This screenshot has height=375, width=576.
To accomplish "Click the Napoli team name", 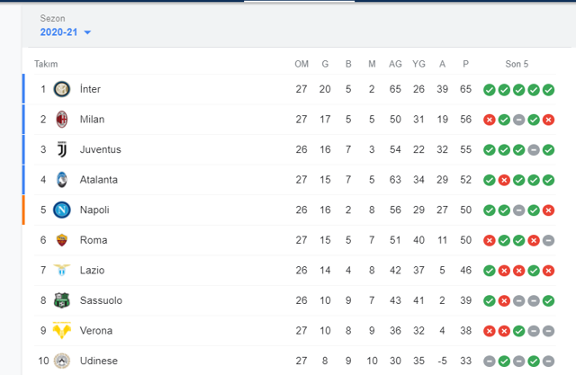I will pos(94,210).
